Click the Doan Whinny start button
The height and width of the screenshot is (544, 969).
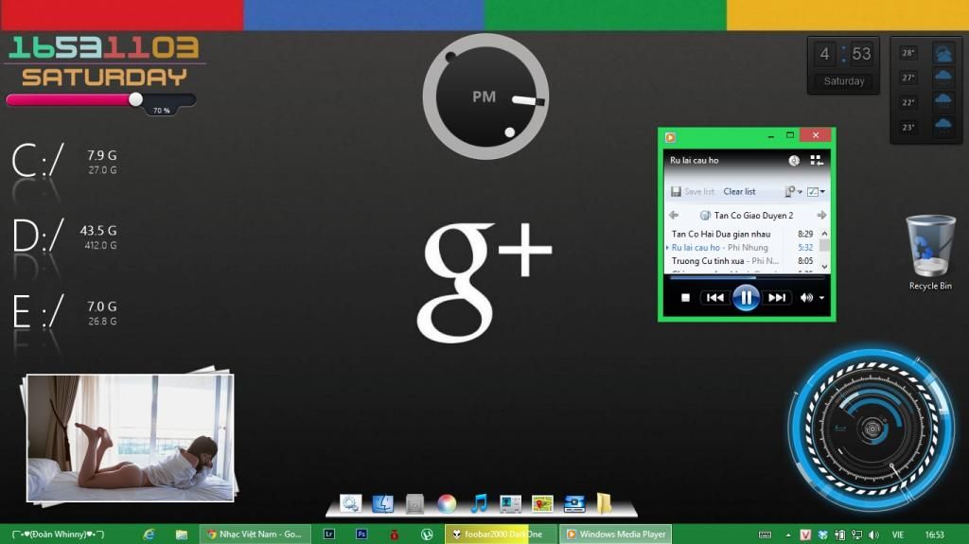[x=58, y=535]
